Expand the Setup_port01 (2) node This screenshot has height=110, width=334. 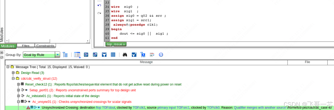tap(18, 90)
